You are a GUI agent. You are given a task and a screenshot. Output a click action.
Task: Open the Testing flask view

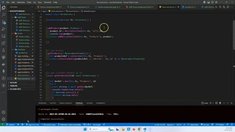click(3, 50)
